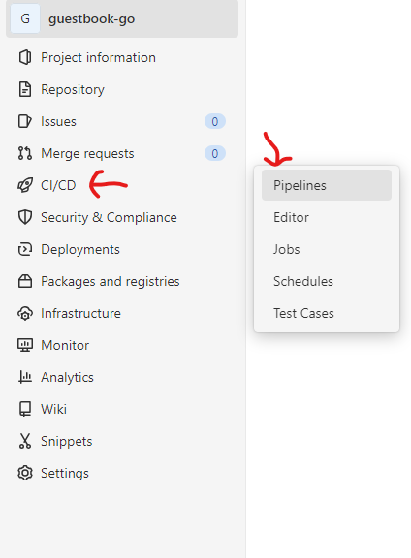Click the Issues sidebar icon
This screenshot has height=558, width=411.
[x=25, y=121]
